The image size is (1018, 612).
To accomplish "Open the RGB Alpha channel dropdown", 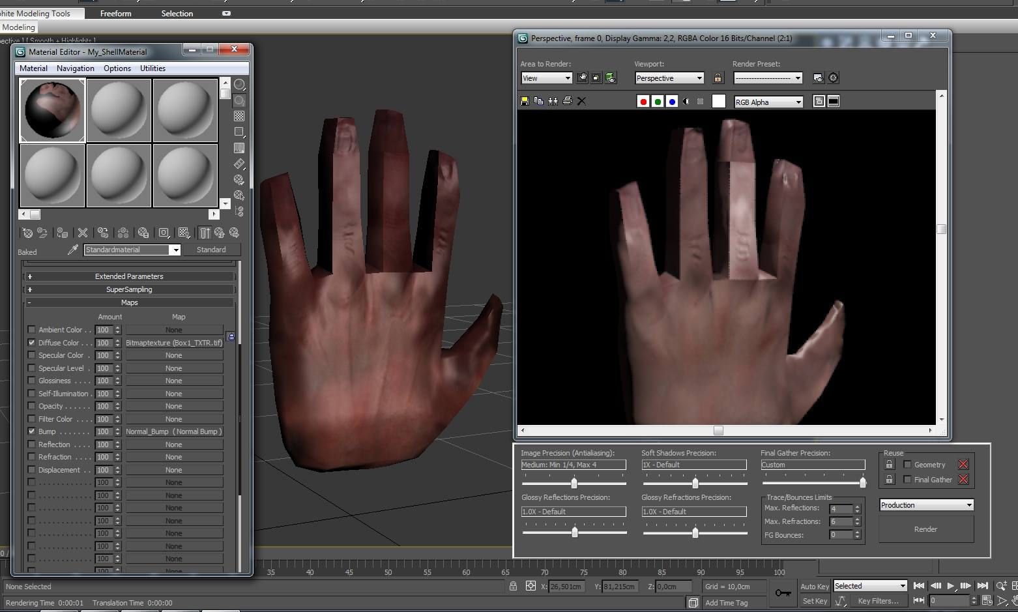I will click(768, 102).
